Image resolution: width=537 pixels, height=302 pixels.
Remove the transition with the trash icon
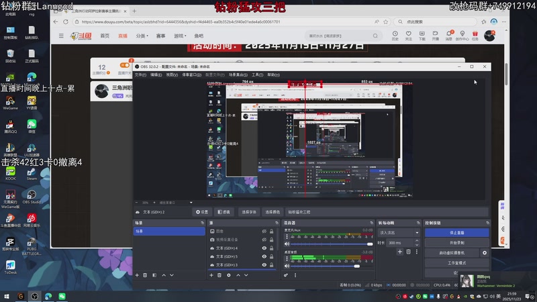coord(408,252)
